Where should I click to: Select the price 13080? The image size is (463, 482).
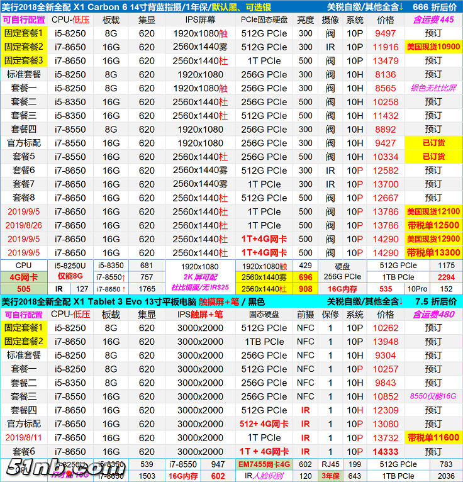385,424
